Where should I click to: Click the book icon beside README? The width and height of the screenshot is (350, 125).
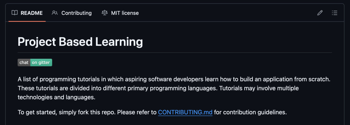click(x=15, y=13)
